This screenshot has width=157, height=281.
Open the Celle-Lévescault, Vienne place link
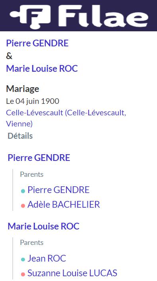click(x=66, y=118)
